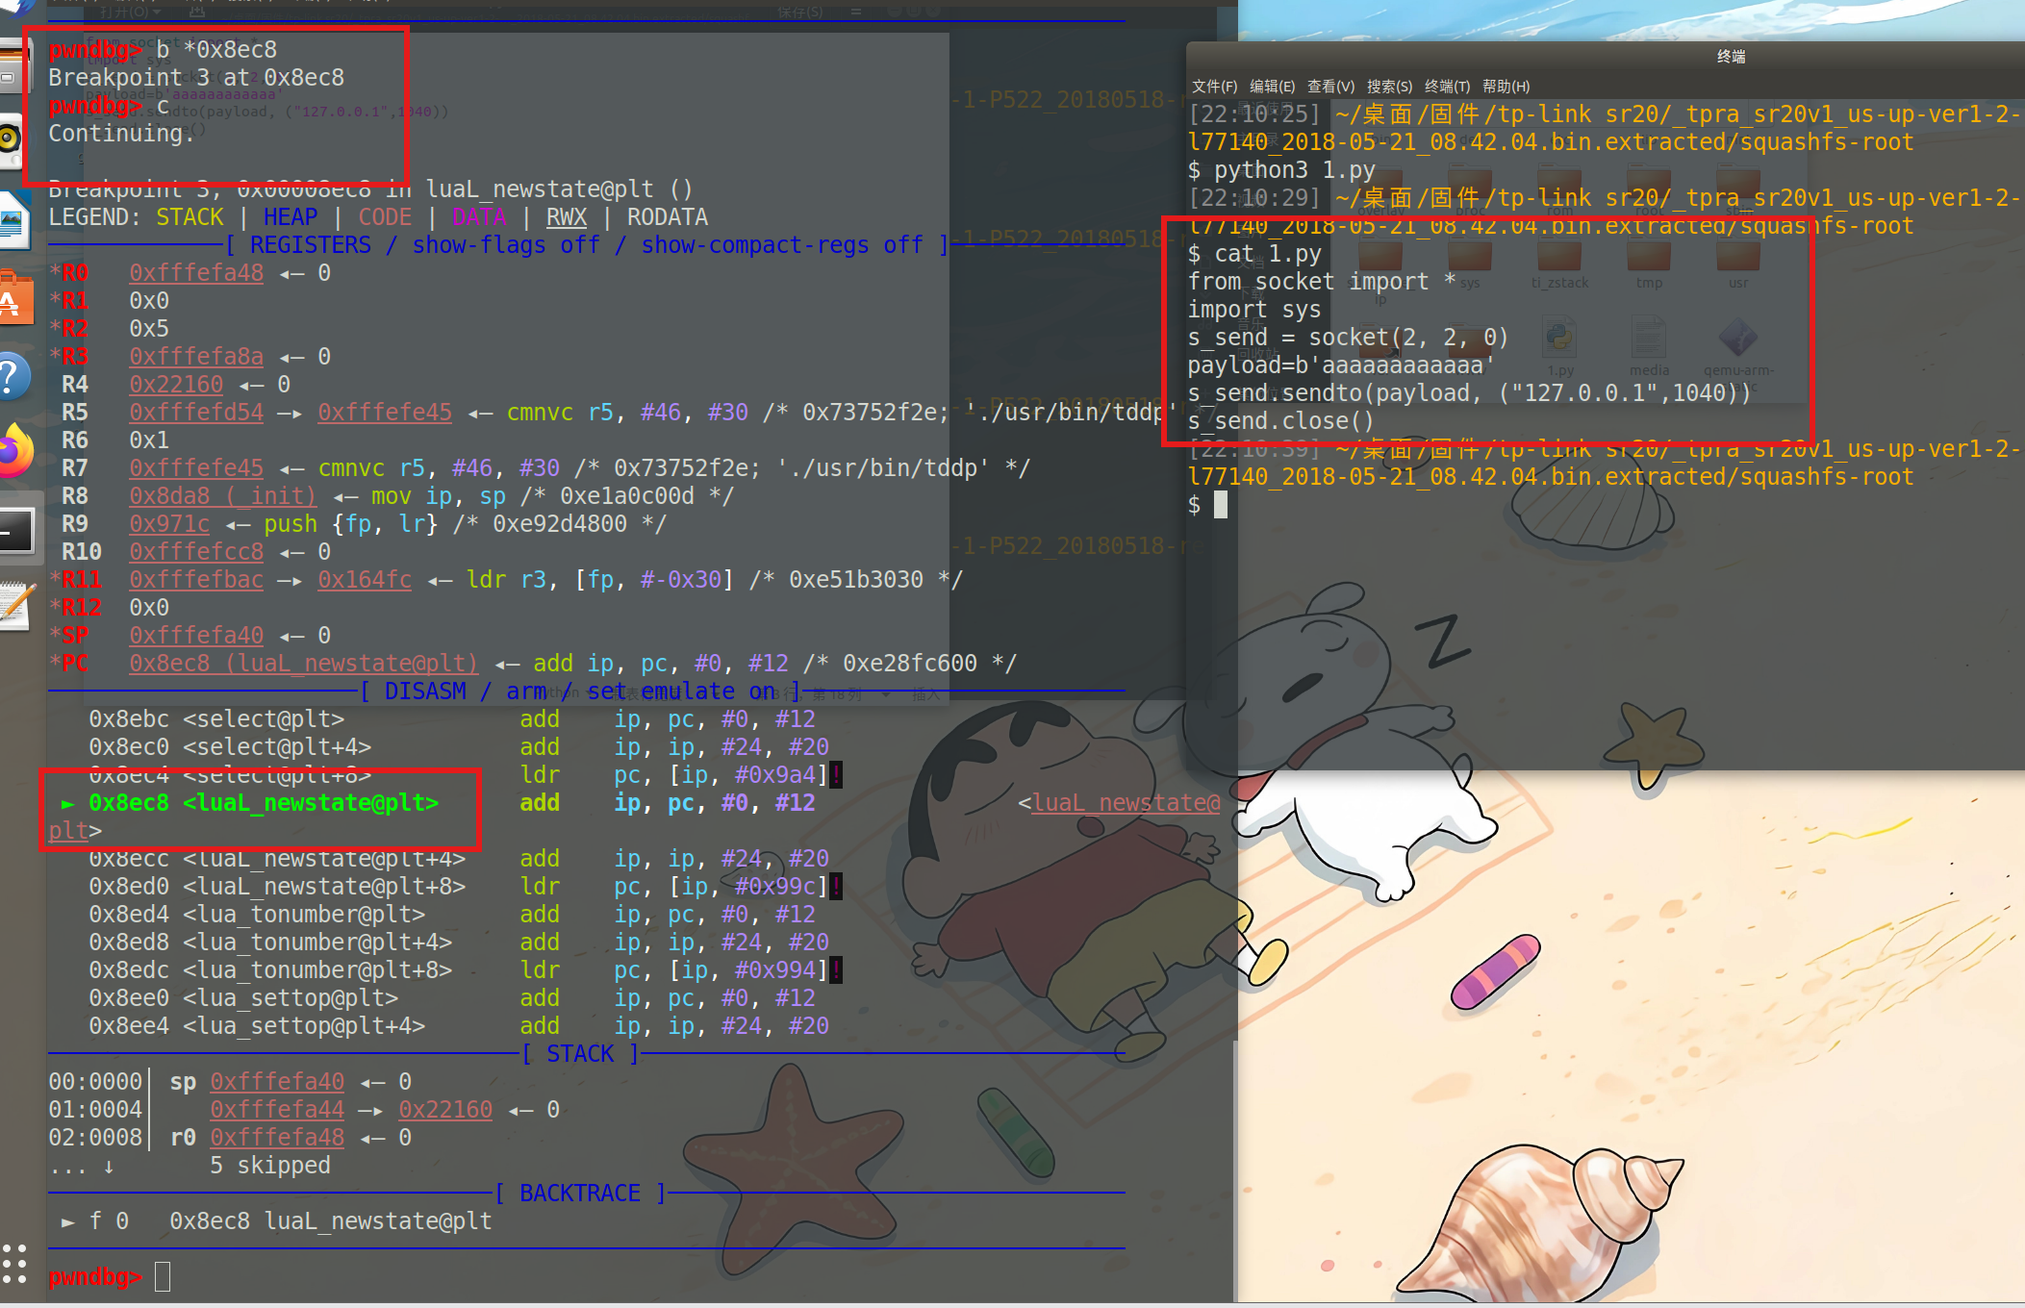The height and width of the screenshot is (1308, 2025).
Task: Open the 编辑(E) menu in the terminal
Action: pyautogui.click(x=1272, y=87)
